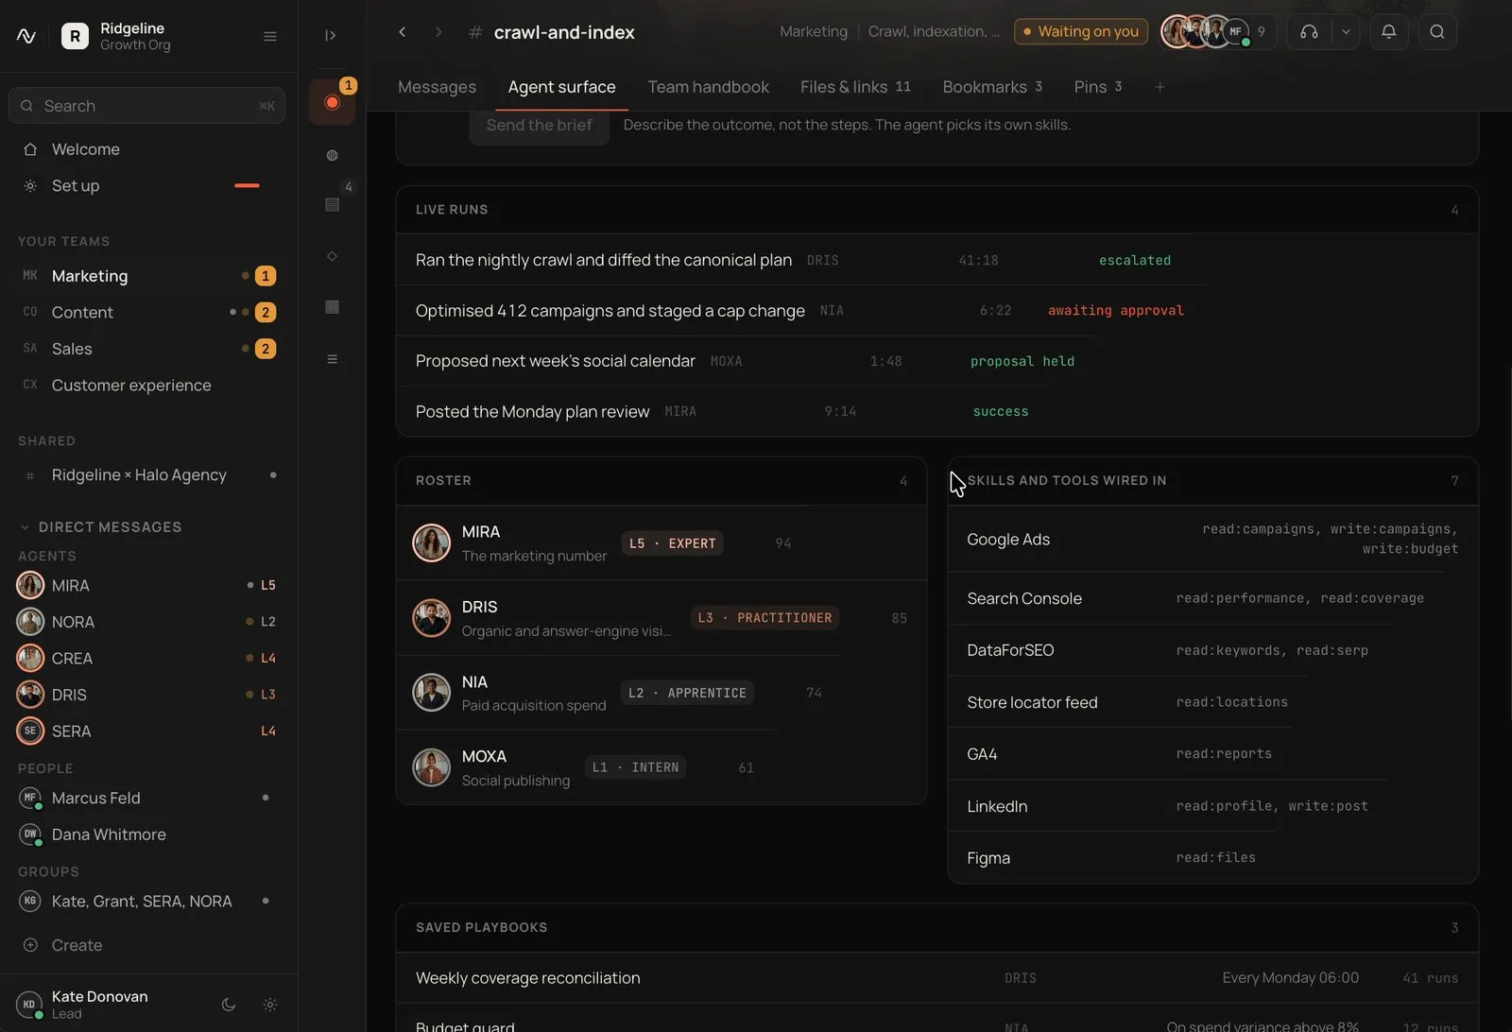Open notifications bell
1512x1032 pixels.
coord(1389,32)
